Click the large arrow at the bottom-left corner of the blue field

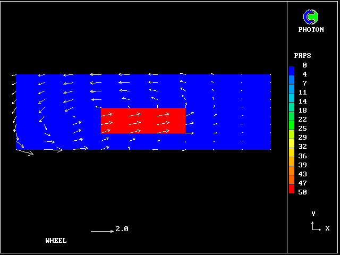coord(24,152)
